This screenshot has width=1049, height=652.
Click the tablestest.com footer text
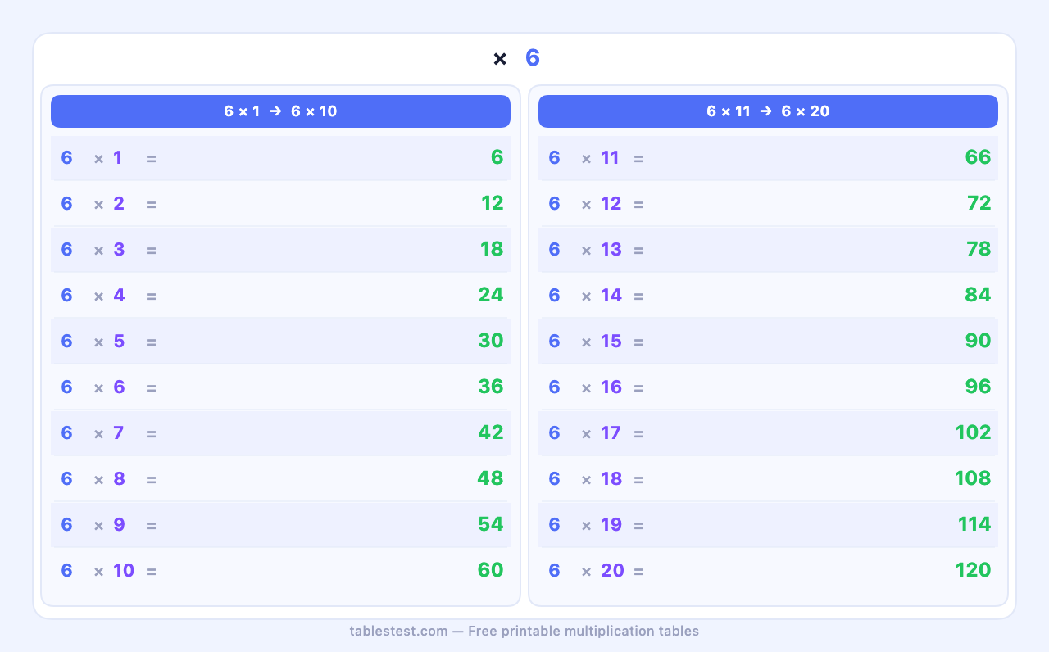[524, 631]
